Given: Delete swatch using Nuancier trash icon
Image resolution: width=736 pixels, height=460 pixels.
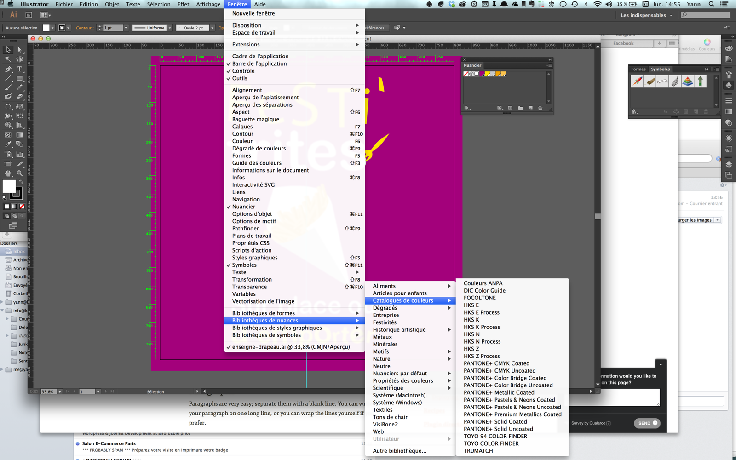Looking at the screenshot, I should [540, 108].
